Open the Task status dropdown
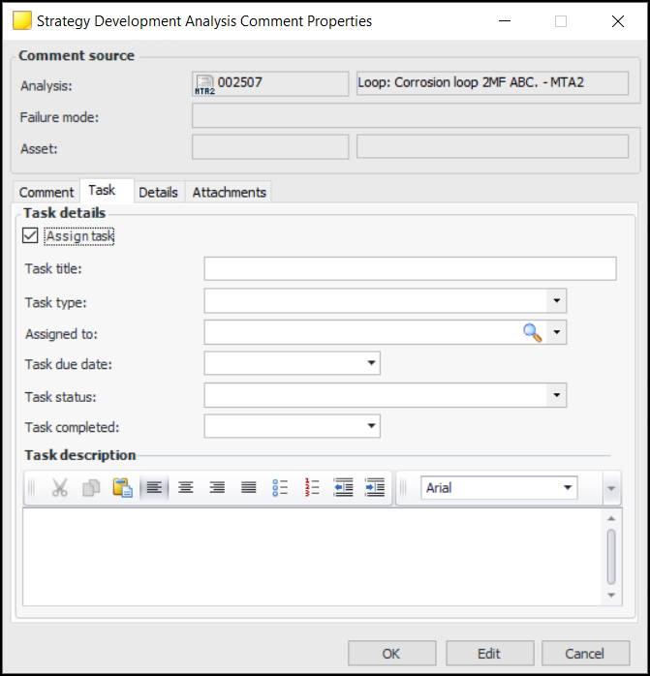The image size is (650, 676). coord(556,395)
